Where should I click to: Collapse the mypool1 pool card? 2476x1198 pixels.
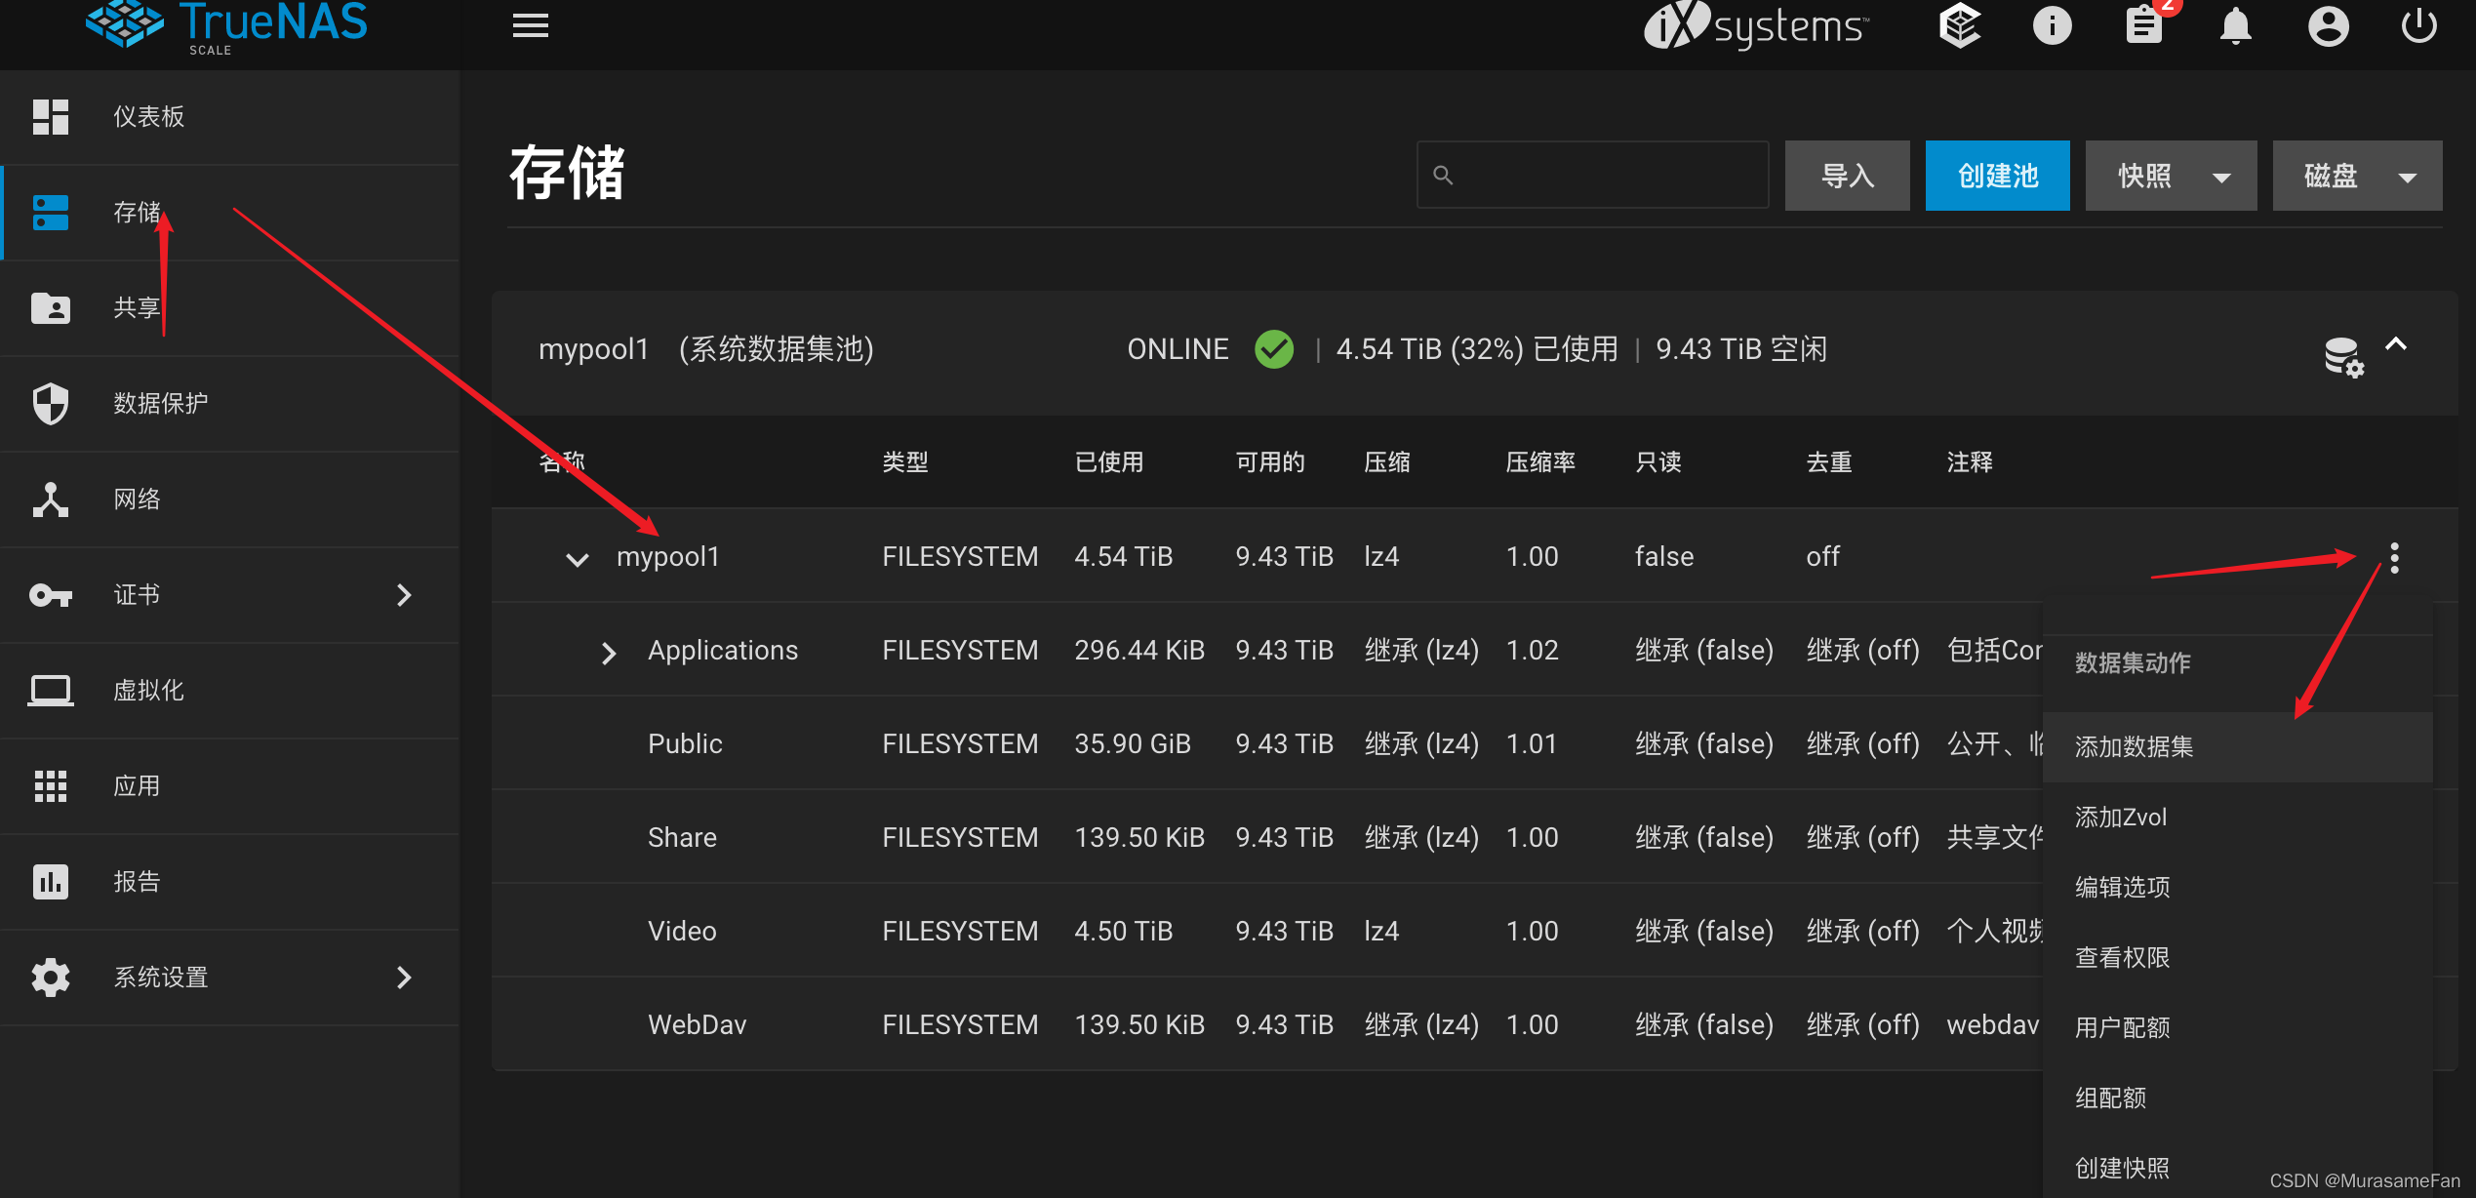[x=2396, y=344]
